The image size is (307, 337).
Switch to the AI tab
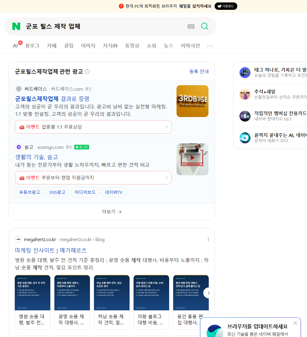[x=15, y=46]
